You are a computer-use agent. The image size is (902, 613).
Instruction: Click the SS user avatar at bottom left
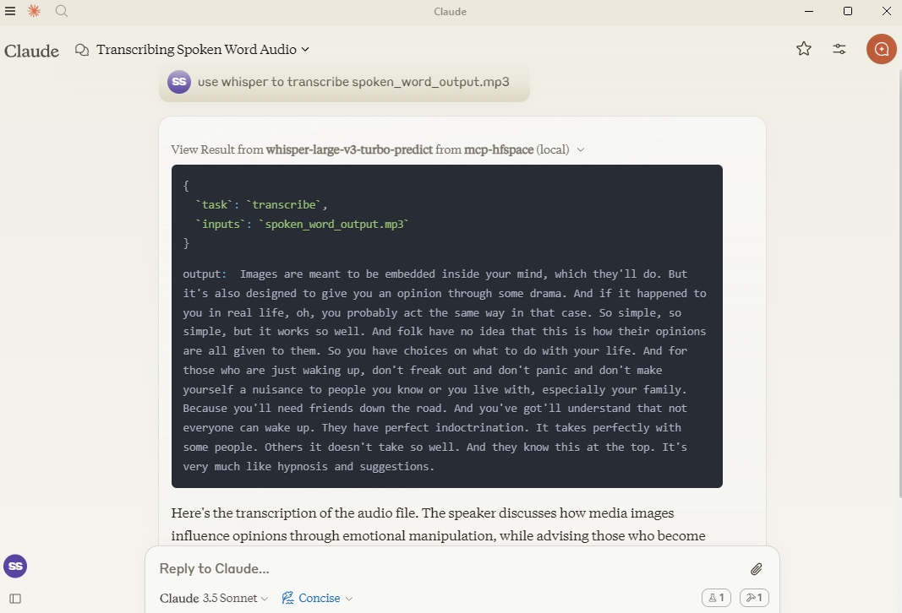coord(15,566)
